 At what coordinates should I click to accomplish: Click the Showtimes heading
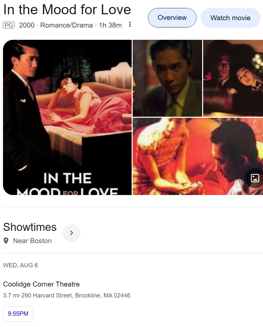coord(30,227)
